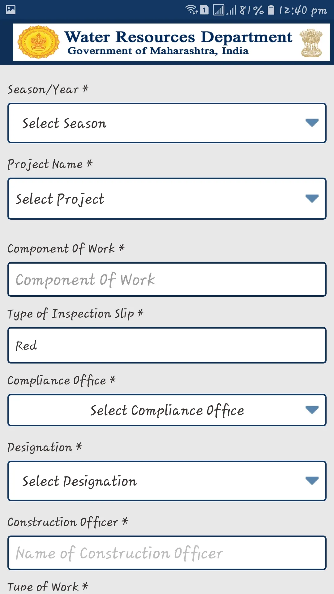Image resolution: width=334 pixels, height=594 pixels.
Task: Tap the mobile signal strength icon
Action: pos(231,10)
